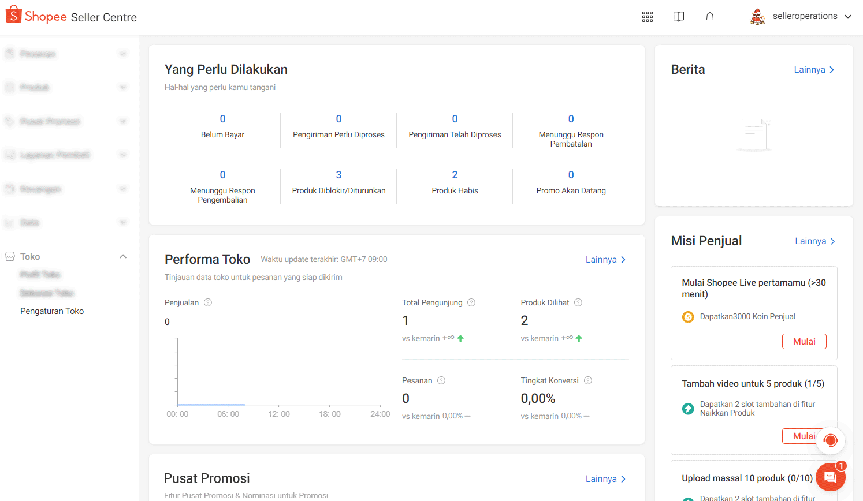The width and height of the screenshot is (863, 501).
Task: Start the Shopee Live mission with Mulai
Action: coord(804,341)
